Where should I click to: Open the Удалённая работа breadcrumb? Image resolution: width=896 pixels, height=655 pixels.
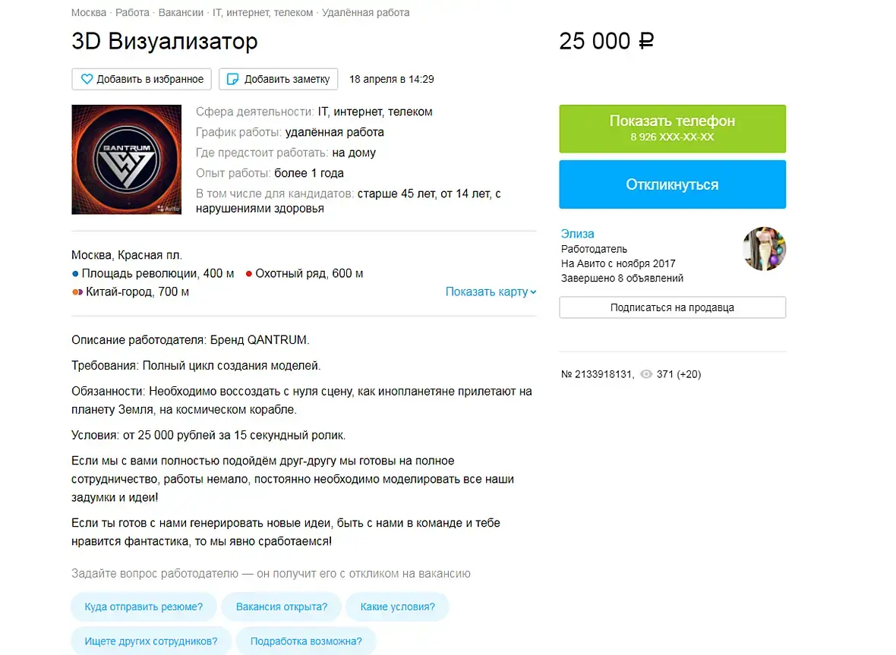tap(366, 13)
